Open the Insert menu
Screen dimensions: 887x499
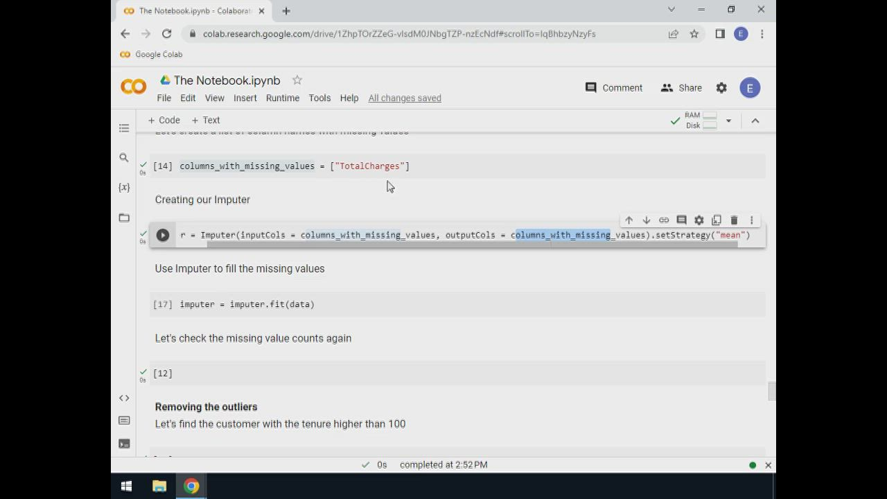click(x=245, y=98)
